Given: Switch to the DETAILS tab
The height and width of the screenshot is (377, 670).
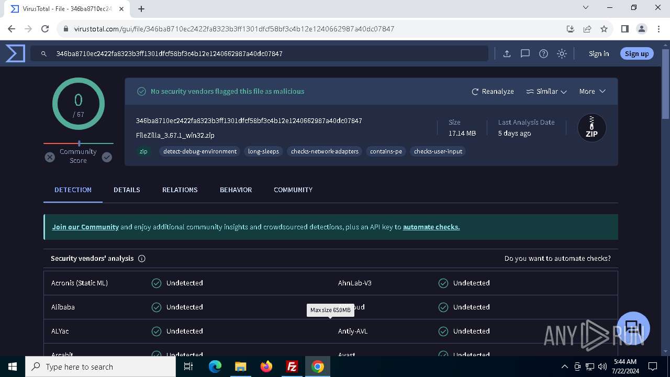Looking at the screenshot, I should [127, 190].
